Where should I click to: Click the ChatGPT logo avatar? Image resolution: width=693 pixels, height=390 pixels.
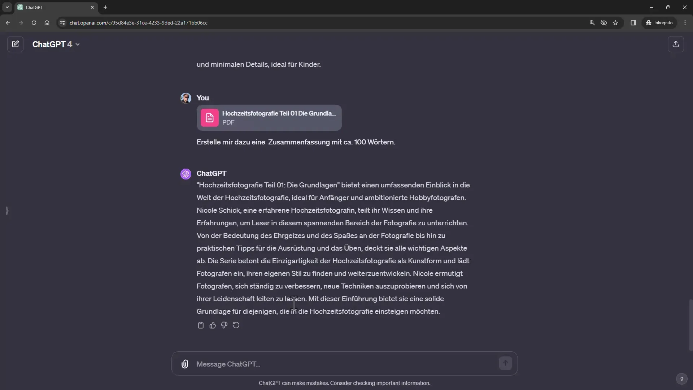coord(186,174)
